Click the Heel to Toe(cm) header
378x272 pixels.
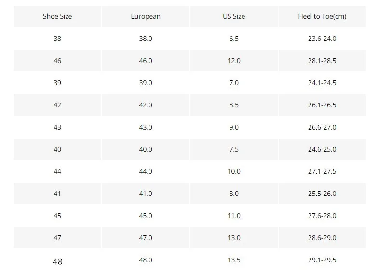click(322, 16)
